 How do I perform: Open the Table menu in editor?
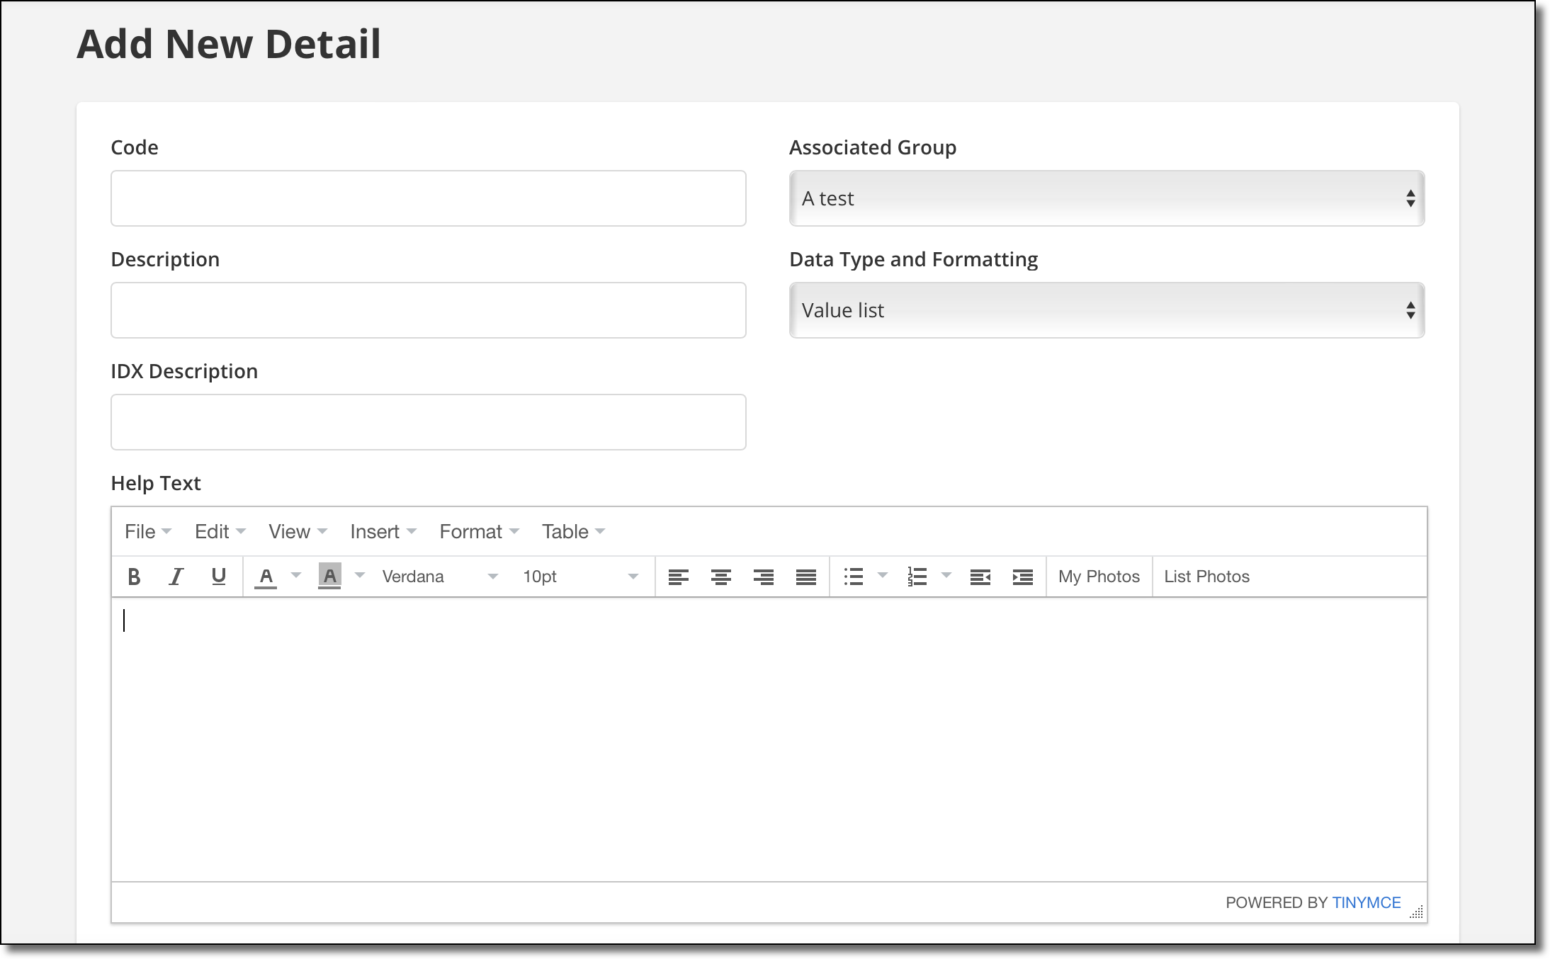[x=573, y=532]
